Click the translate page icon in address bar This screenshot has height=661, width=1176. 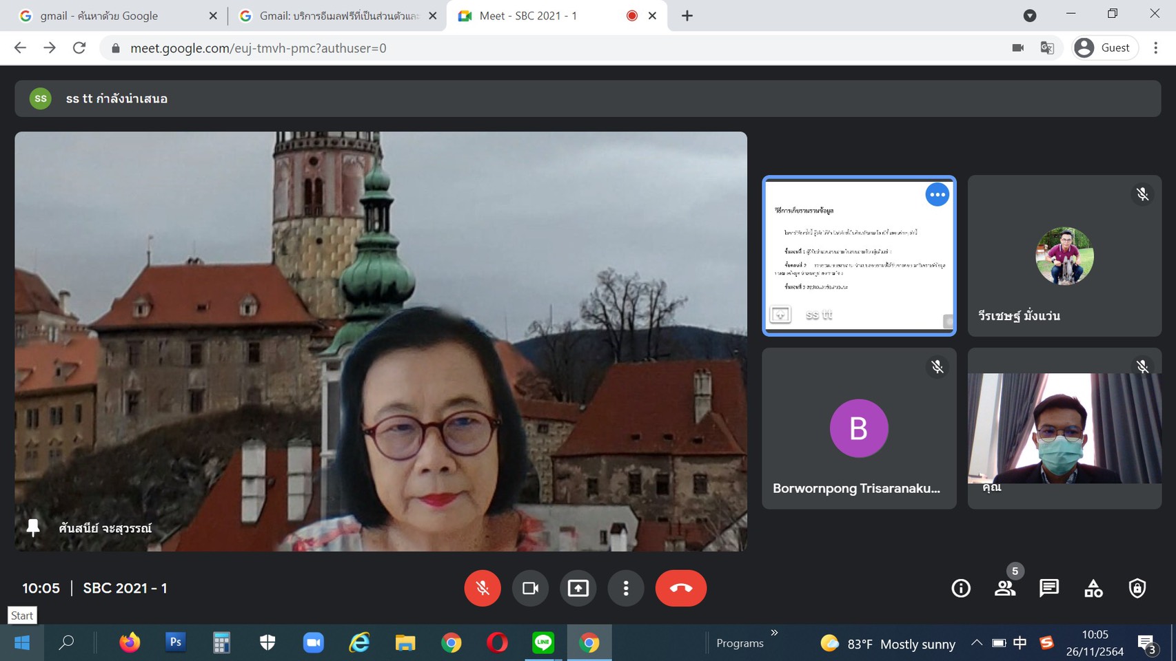[1047, 48]
